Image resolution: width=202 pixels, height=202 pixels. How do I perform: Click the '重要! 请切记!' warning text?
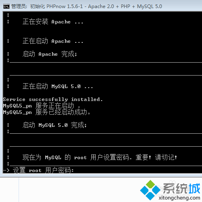point(156,157)
